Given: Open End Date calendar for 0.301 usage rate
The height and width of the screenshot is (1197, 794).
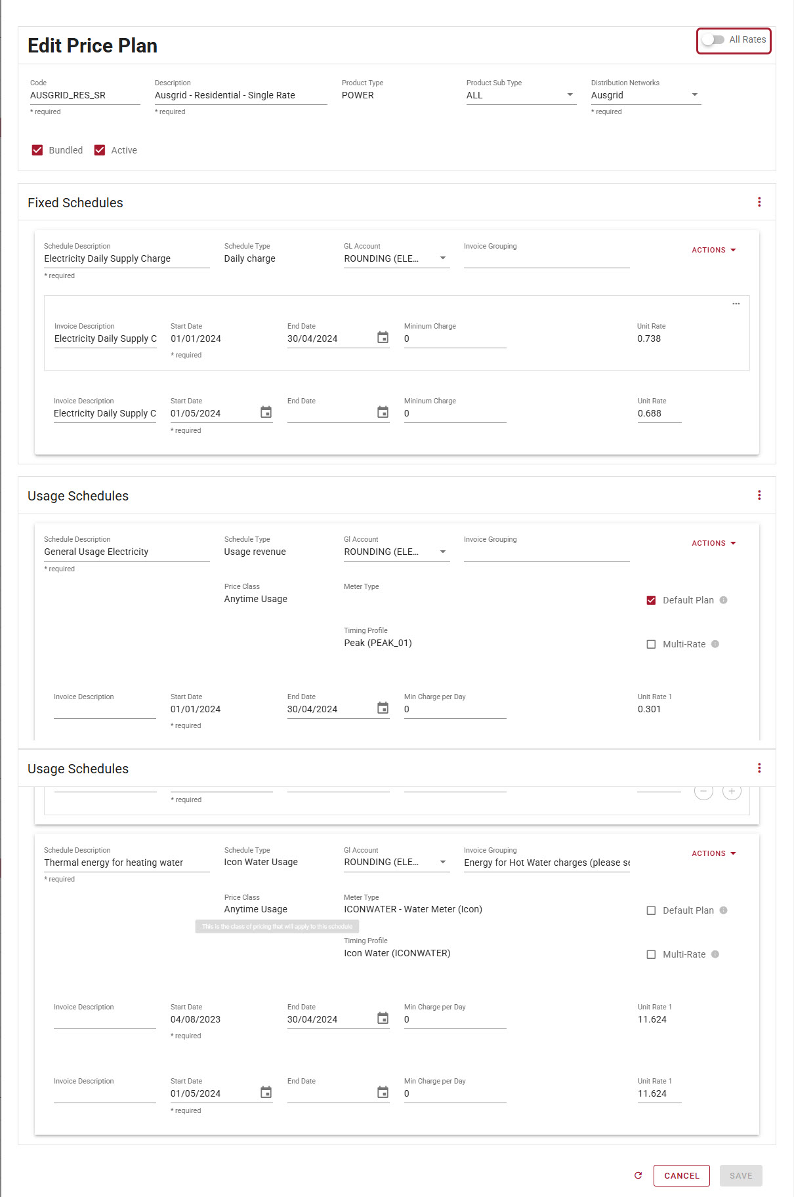Looking at the screenshot, I should (x=383, y=708).
